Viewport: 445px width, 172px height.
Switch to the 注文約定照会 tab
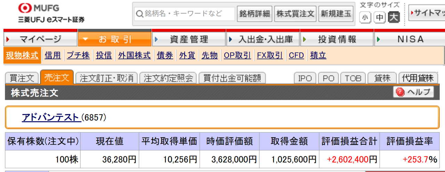[168, 78]
